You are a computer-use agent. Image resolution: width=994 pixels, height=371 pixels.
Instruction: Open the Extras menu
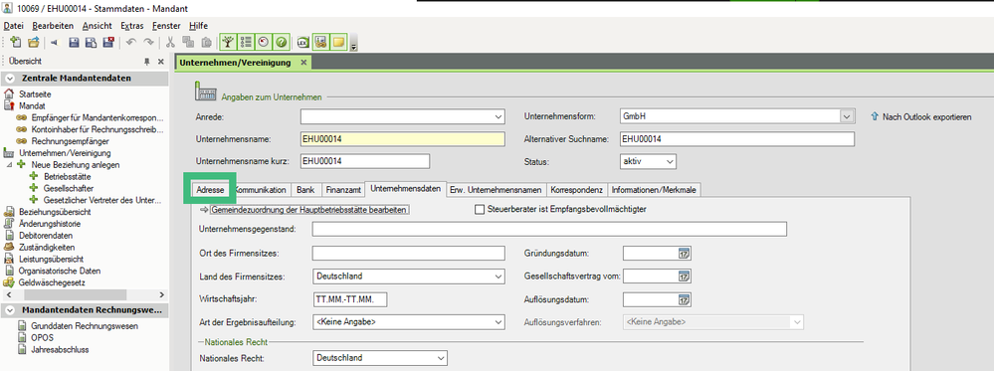[132, 26]
